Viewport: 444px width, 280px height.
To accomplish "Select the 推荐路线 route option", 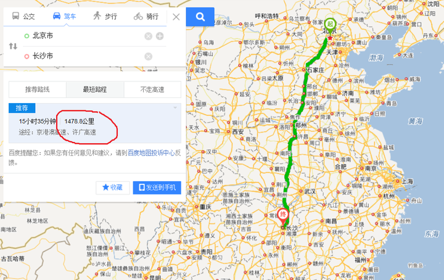I will click(38, 89).
